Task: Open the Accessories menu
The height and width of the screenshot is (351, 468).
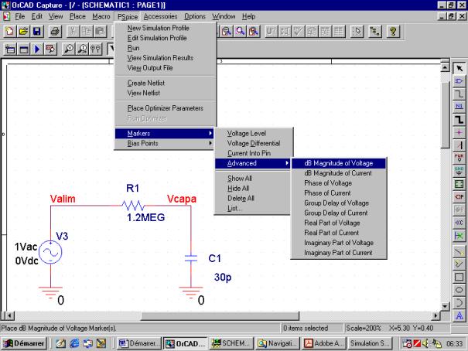Action: pyautogui.click(x=160, y=16)
